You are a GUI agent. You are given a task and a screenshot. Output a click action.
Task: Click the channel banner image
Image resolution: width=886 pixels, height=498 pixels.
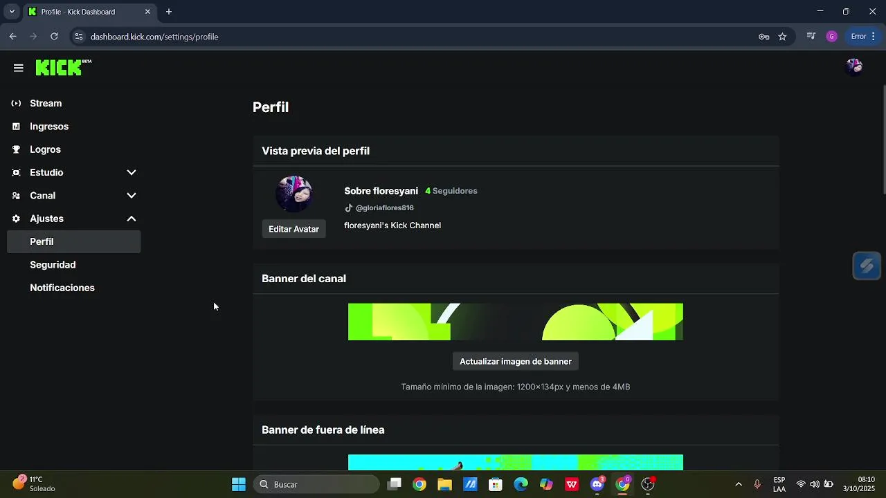[x=516, y=322]
